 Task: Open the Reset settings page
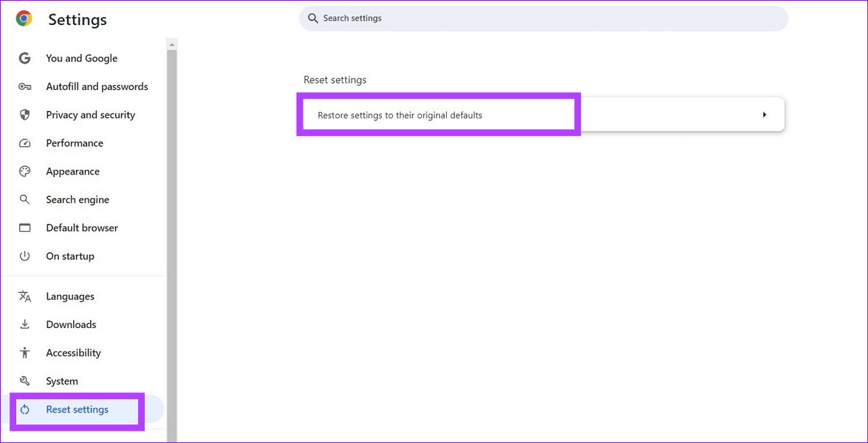click(77, 409)
